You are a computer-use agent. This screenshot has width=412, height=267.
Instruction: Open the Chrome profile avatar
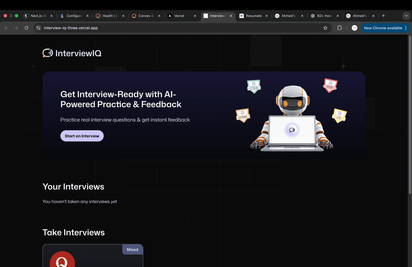tap(354, 28)
